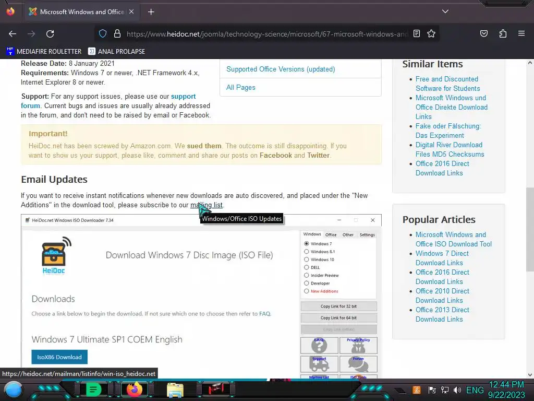The width and height of the screenshot is (534, 401).
Task: Switch to the Settings tab in ISO Downloader
Action: click(x=367, y=234)
